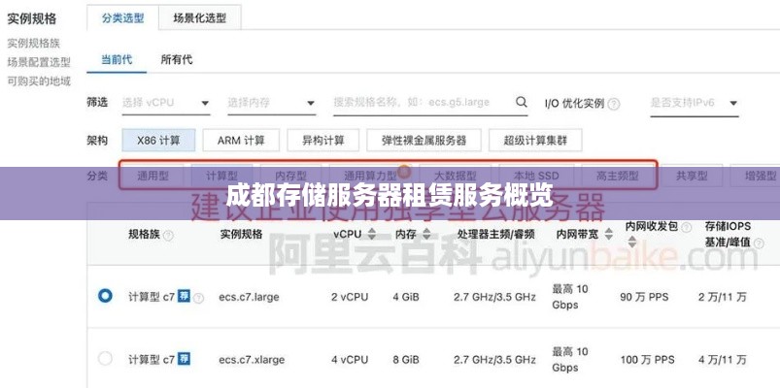Screen dimensions: 780x388
Task: Open the 场景配置选型 sidebar link
Action: (39, 63)
